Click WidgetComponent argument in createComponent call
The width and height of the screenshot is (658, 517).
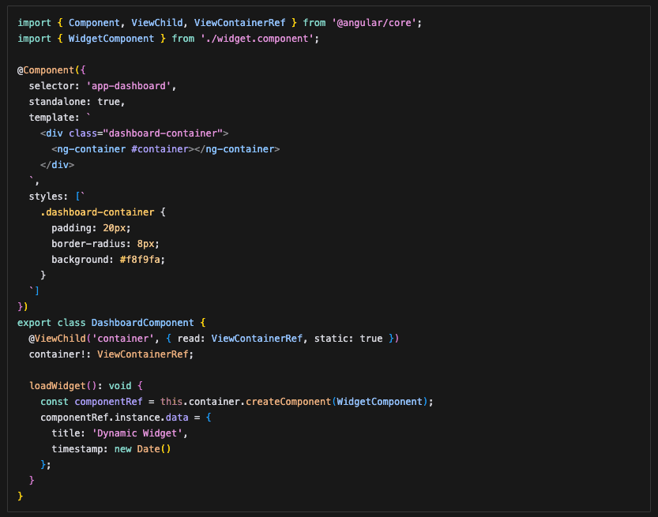pos(379,402)
